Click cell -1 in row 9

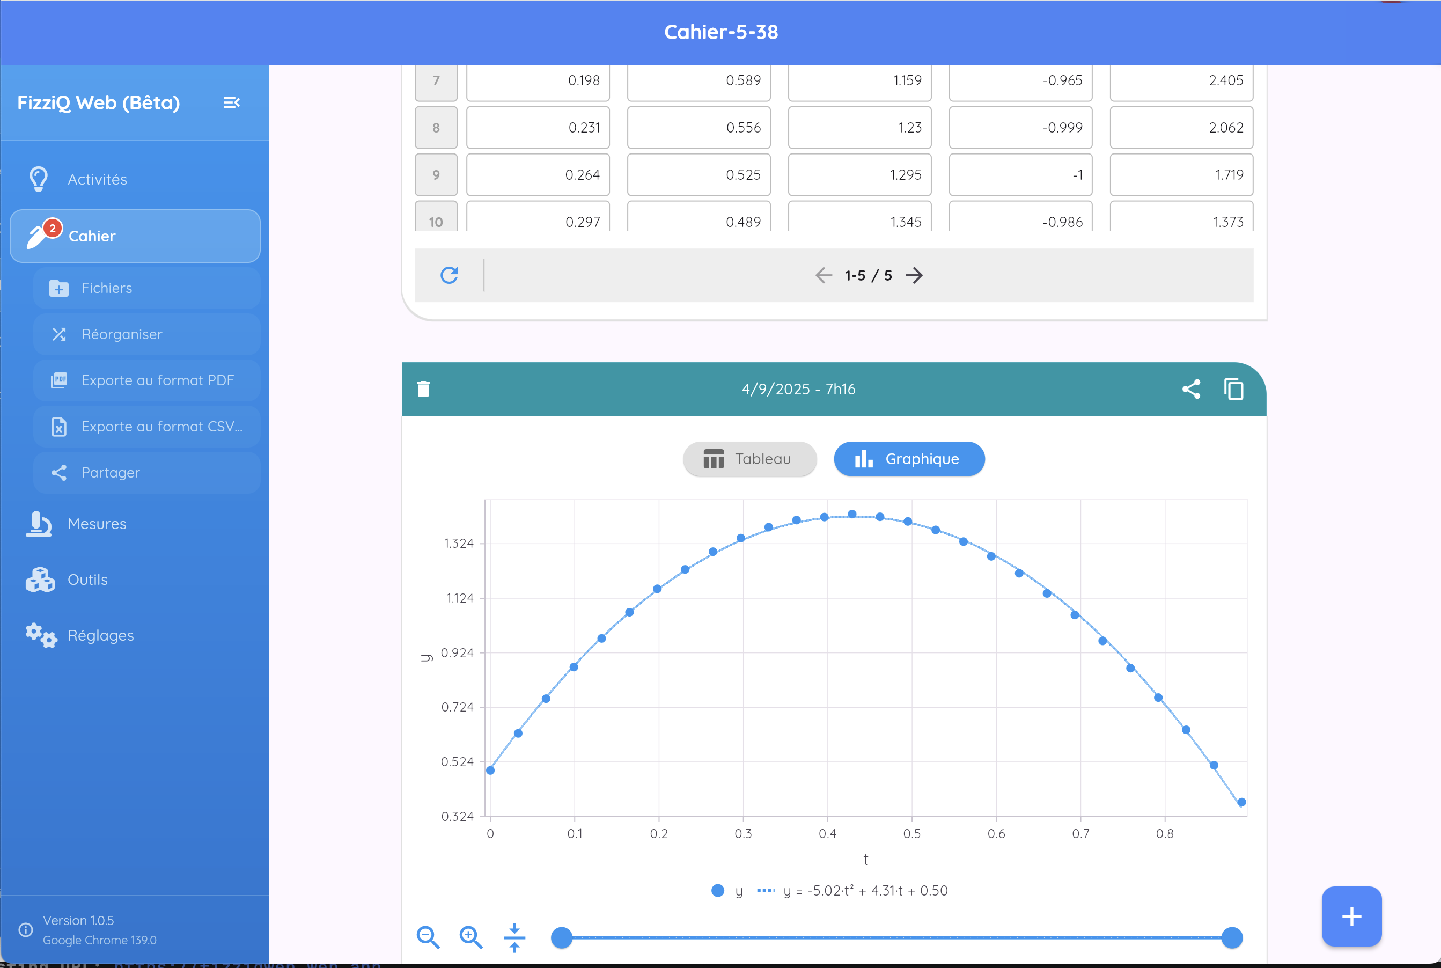click(1021, 175)
